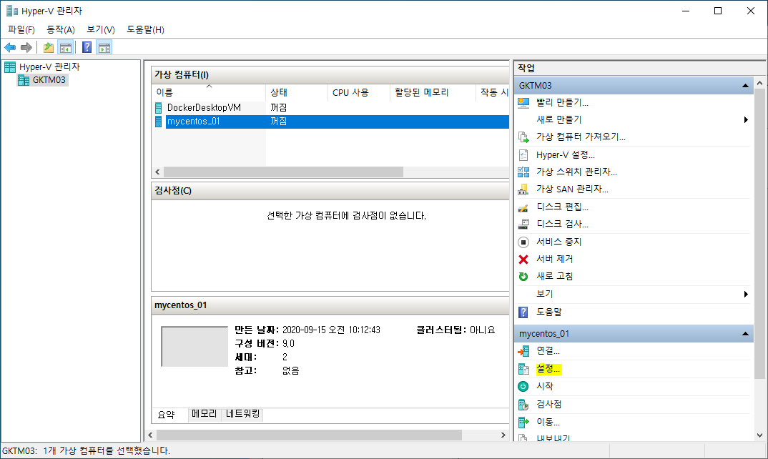Click the 가상 컴퓨터 가져오기 icon
The width and height of the screenshot is (768, 459).
523,137
